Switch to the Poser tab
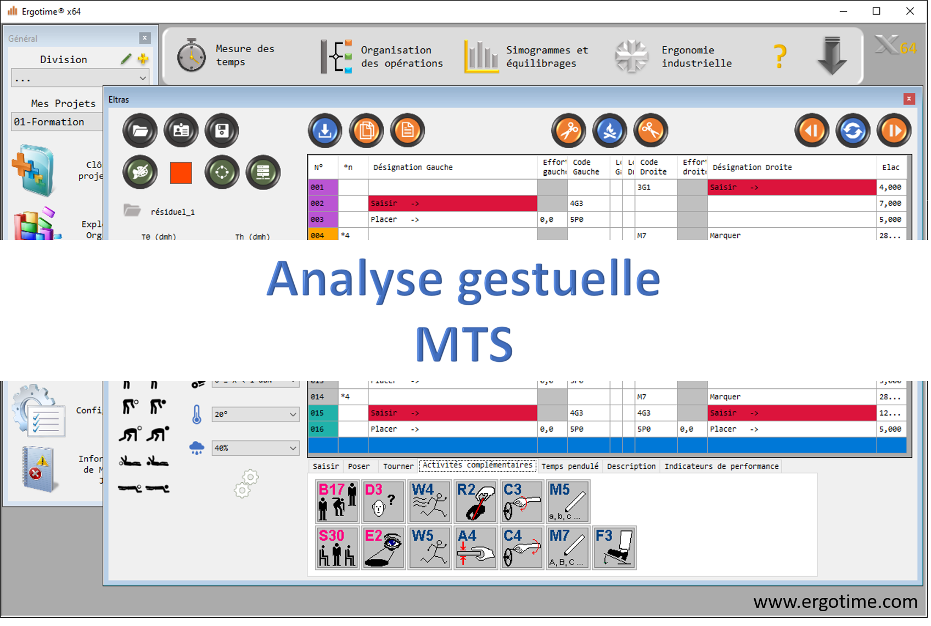 pos(359,466)
